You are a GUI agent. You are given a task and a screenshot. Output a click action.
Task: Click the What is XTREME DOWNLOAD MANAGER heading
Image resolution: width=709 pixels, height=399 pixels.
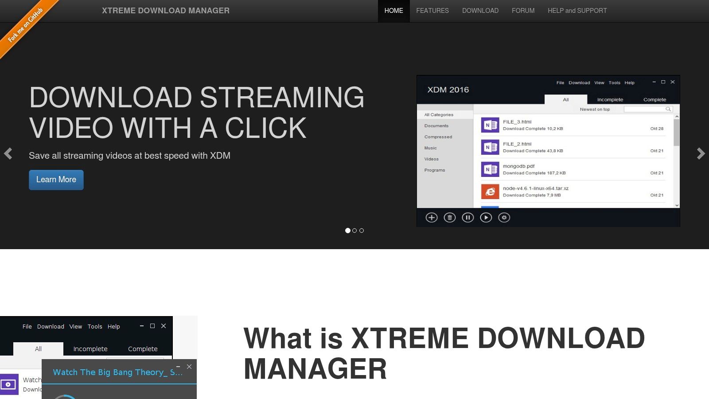point(444,353)
